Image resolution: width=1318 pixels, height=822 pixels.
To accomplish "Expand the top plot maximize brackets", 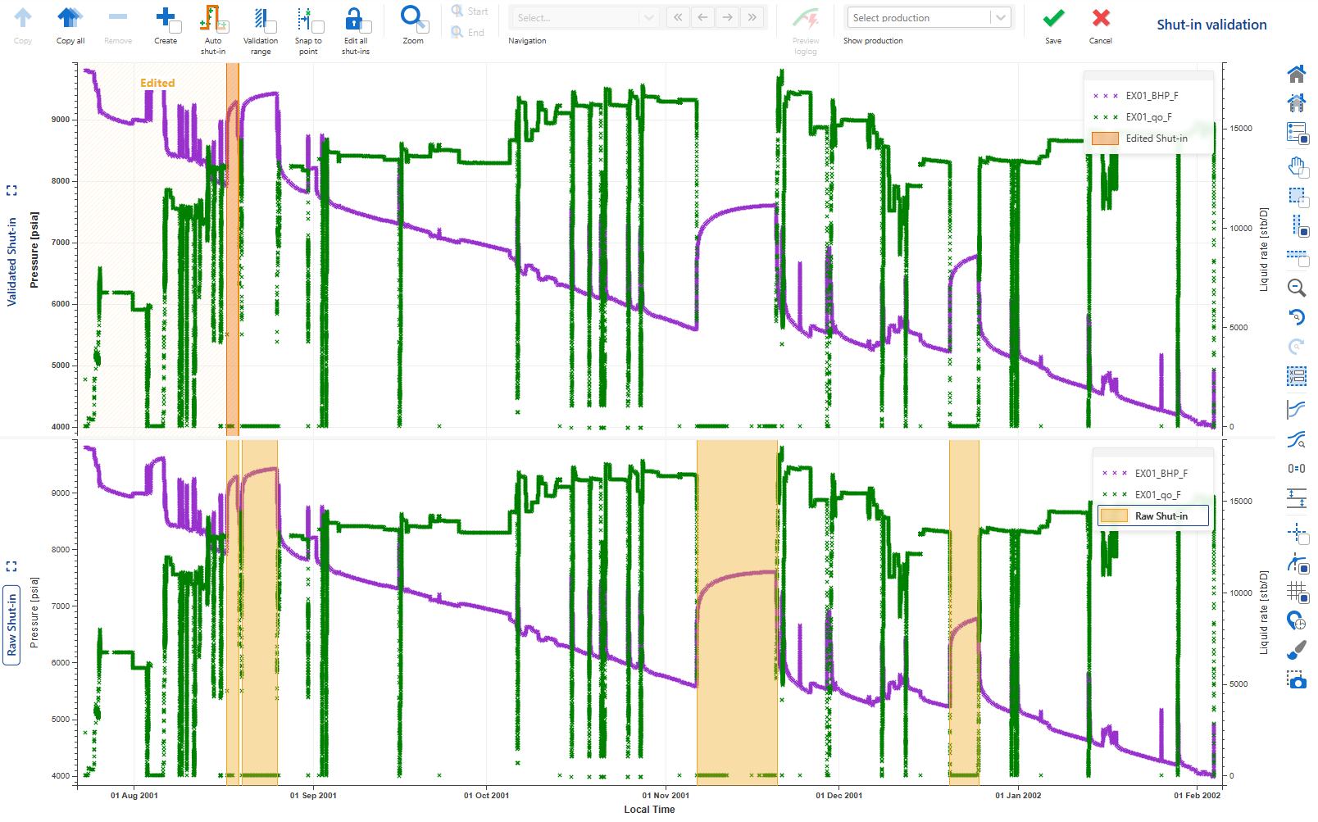I will click(11, 190).
